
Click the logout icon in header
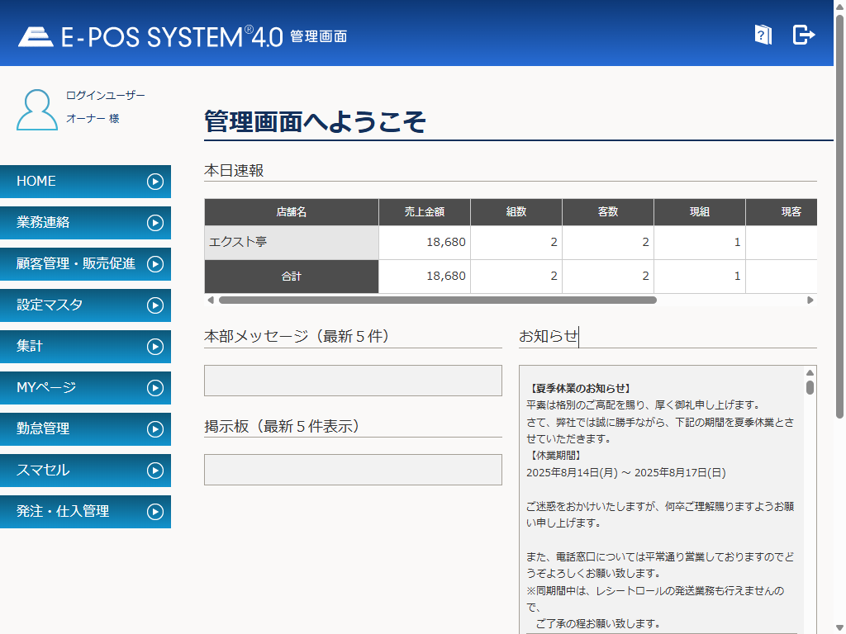tap(803, 35)
